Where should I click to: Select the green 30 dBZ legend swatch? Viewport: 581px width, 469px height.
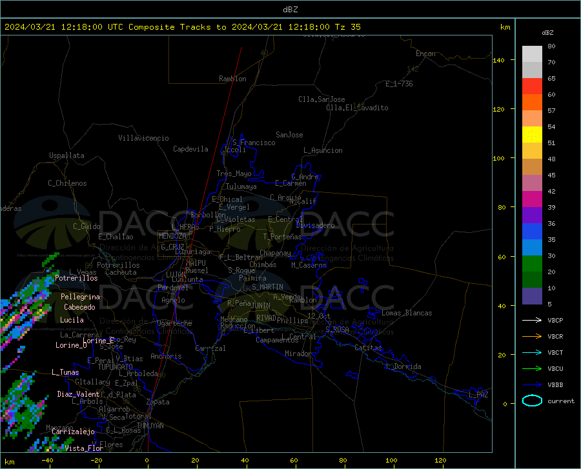[532, 264]
